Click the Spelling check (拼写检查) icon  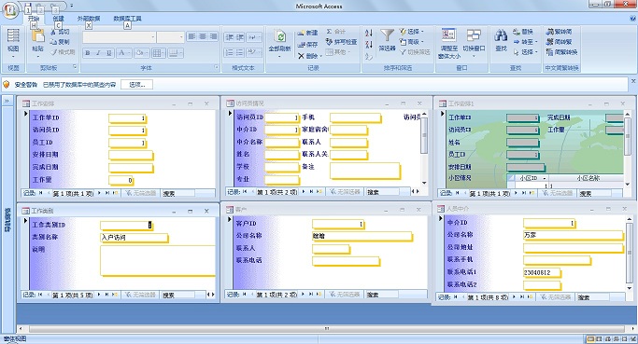point(329,42)
